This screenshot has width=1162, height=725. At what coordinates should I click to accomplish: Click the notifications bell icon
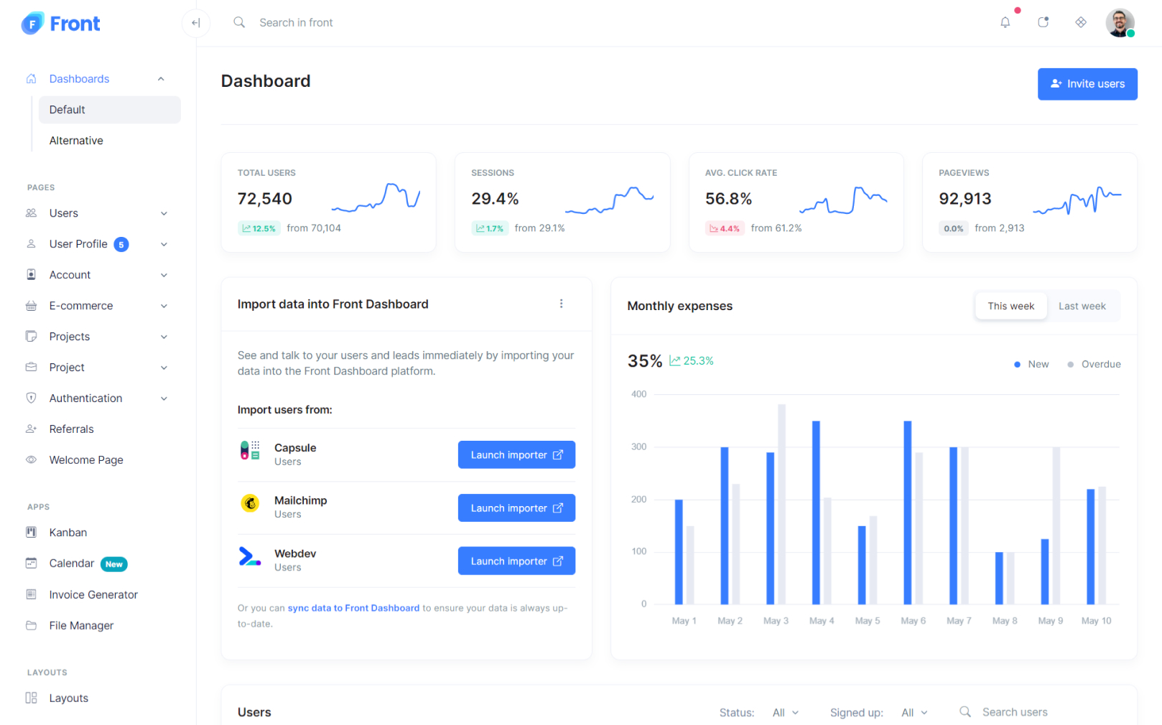tap(1005, 22)
